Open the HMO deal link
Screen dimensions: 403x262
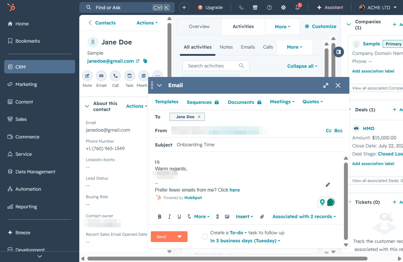369,129
